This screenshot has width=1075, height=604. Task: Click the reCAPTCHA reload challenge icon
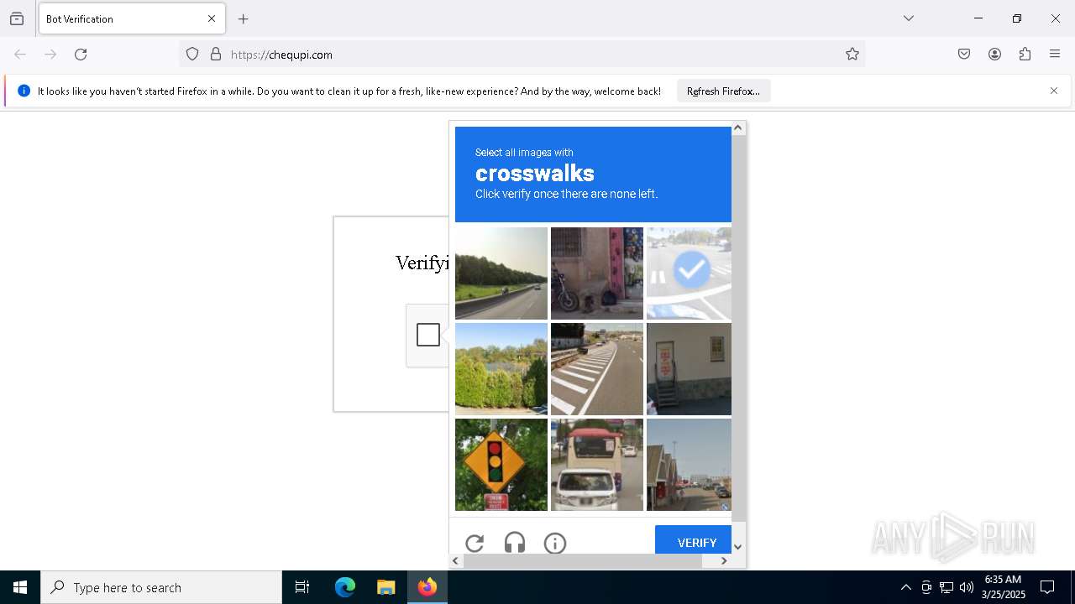475,543
